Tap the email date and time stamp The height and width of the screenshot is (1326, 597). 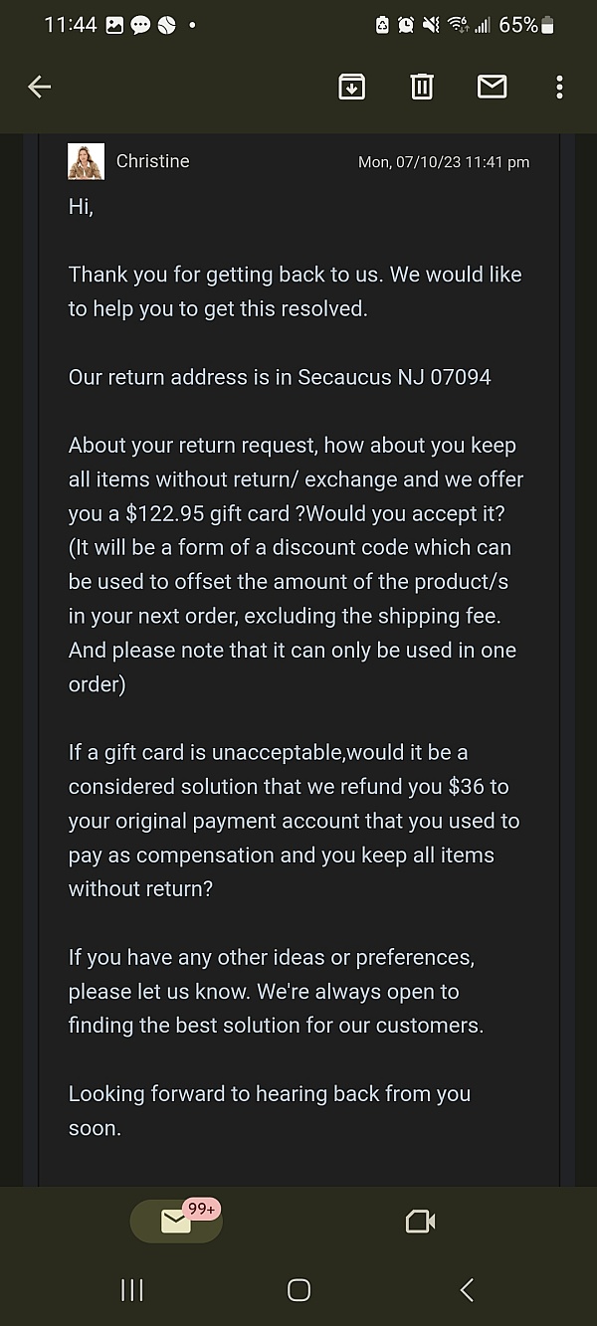click(444, 162)
